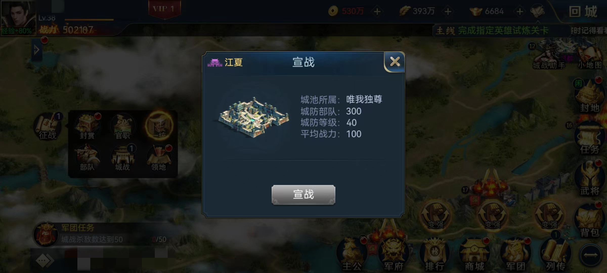The height and width of the screenshot is (273, 607).
Task: Close the 宣战 dialog
Action: pos(395,61)
